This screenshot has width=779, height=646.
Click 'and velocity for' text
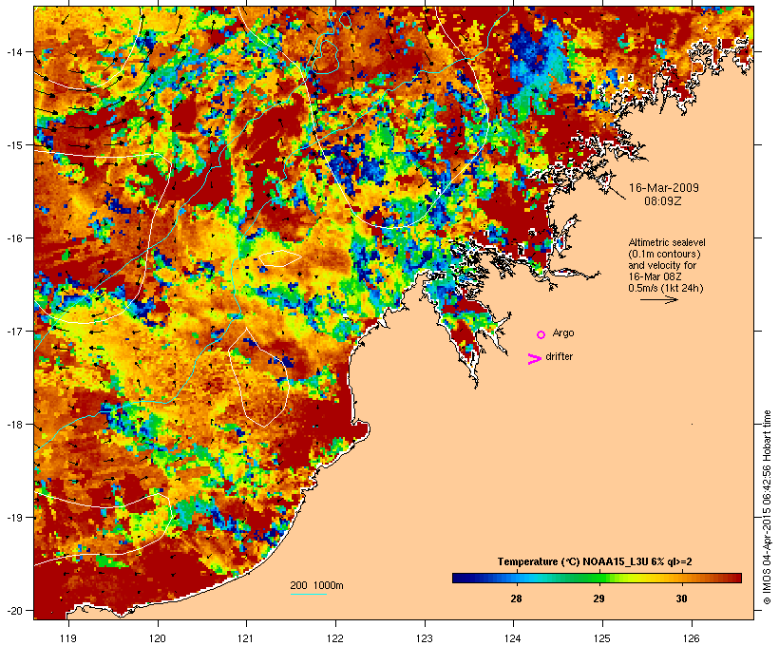pos(662,265)
